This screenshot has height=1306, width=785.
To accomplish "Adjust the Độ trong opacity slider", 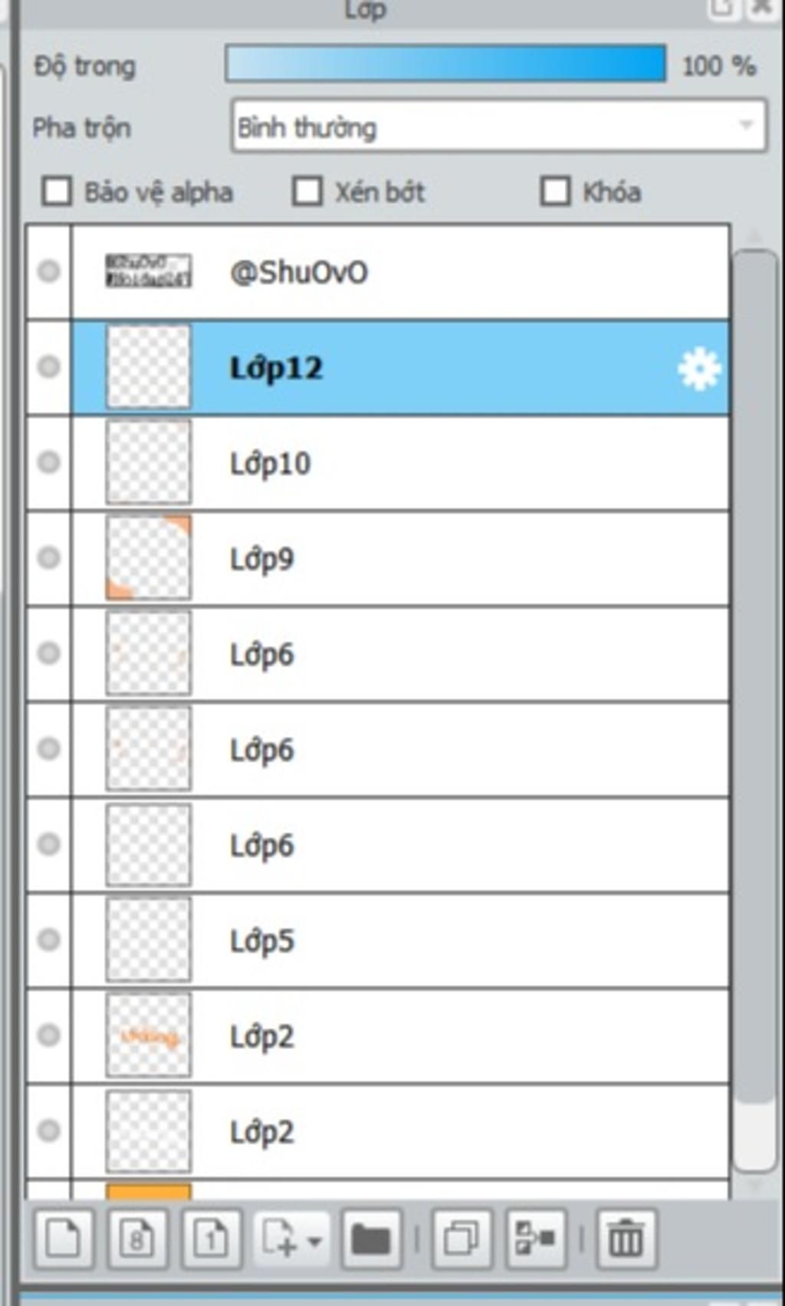I will [445, 64].
